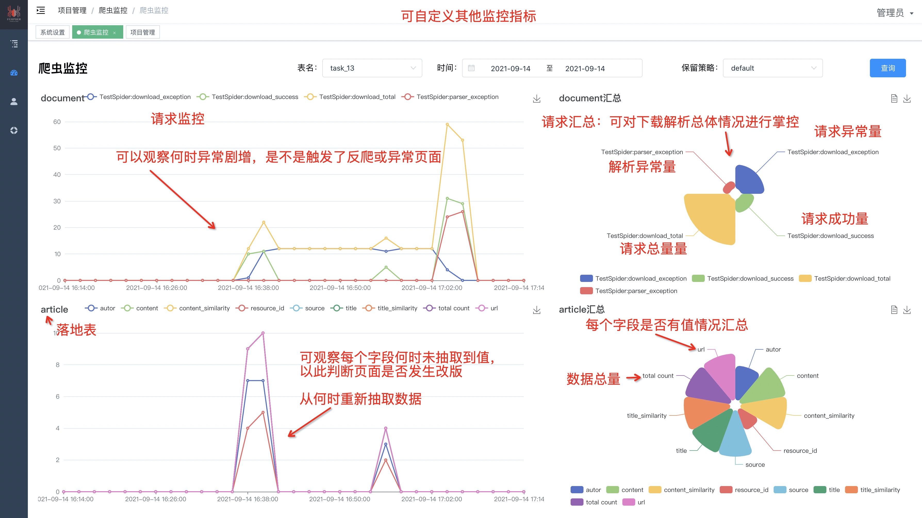Download the document chart data

tap(537, 99)
